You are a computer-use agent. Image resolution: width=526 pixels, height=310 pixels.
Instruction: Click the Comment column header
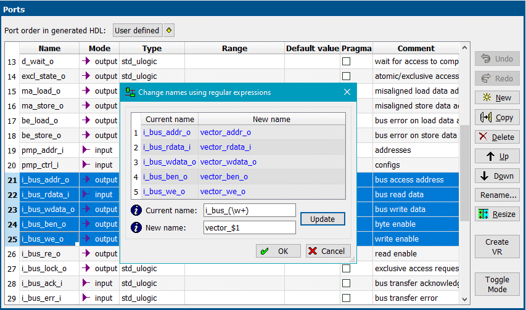[x=416, y=48]
